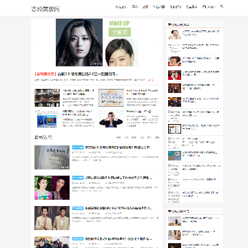Advance the banner with the right arrow
248x248 pixels.
[x=159, y=43]
